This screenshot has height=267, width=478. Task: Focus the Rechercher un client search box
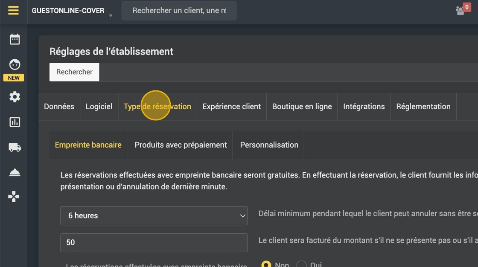[179, 11]
